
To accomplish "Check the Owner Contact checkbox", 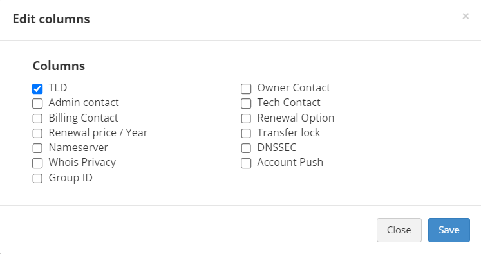I will click(x=246, y=89).
